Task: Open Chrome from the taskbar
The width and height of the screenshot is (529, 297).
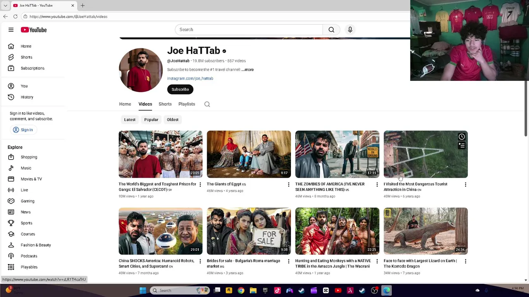Action: click(x=241, y=290)
